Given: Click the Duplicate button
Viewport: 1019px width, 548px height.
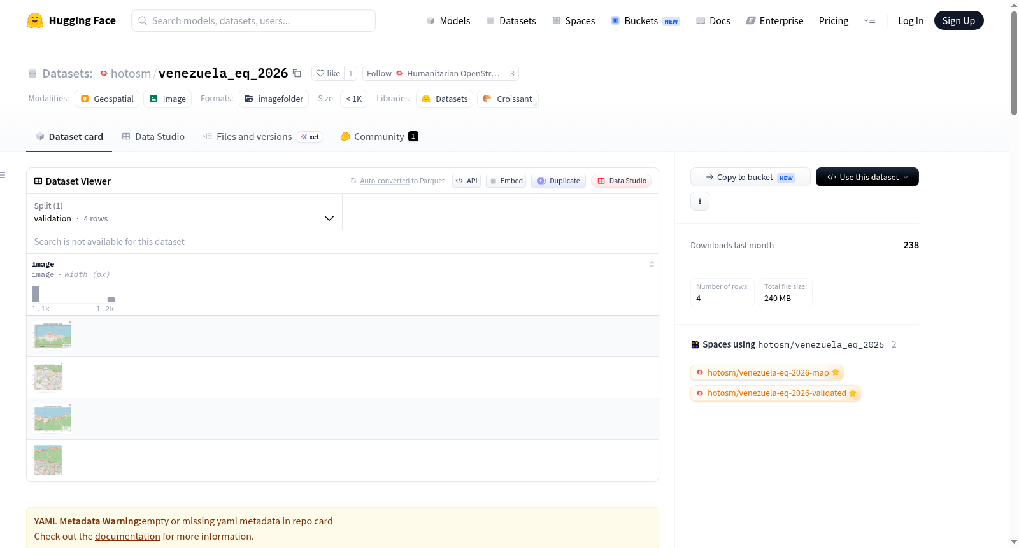Looking at the screenshot, I should [x=559, y=181].
